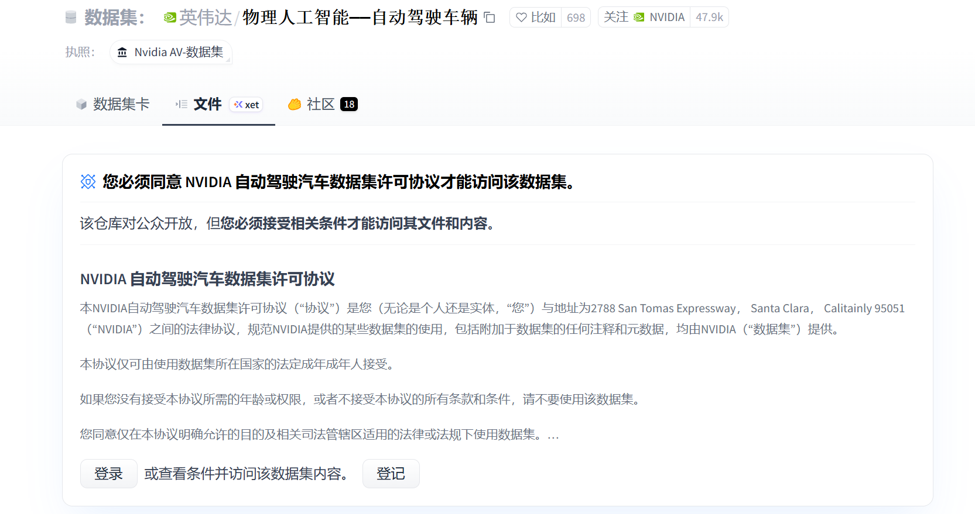Open the 物理人工智能—自动驾驶车辆 dataset link
Screen dimensions: 975x514
pyautogui.click(x=360, y=18)
